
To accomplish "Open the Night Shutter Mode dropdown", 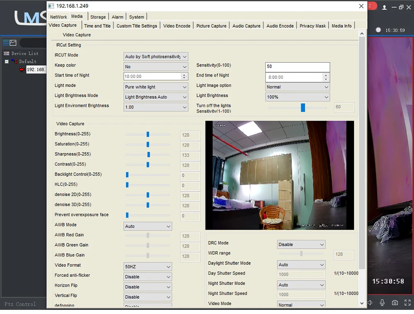I will 301,285.
